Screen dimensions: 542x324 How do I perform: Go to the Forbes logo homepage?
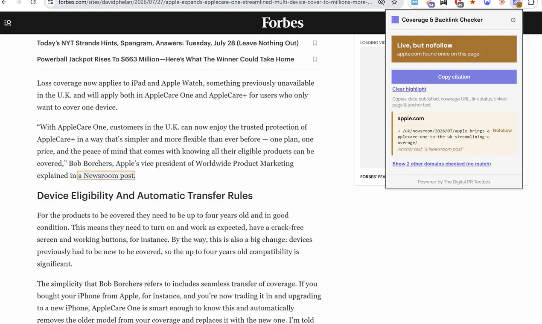283,23
